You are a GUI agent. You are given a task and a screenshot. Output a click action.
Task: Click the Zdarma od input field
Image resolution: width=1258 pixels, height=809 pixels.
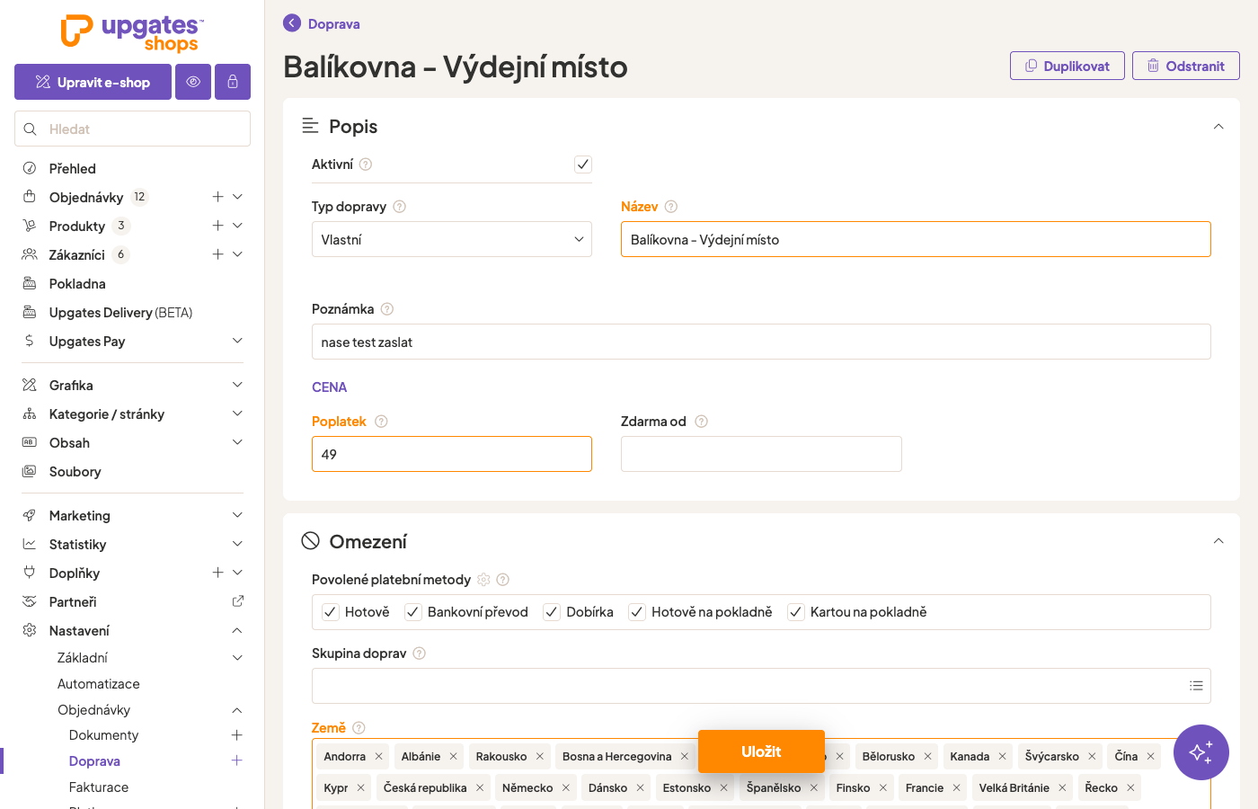pos(761,454)
